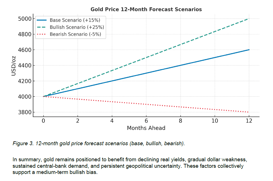Select the Base Scenario (+15%) legend entry
The image size is (273, 181).
[x=75, y=20]
